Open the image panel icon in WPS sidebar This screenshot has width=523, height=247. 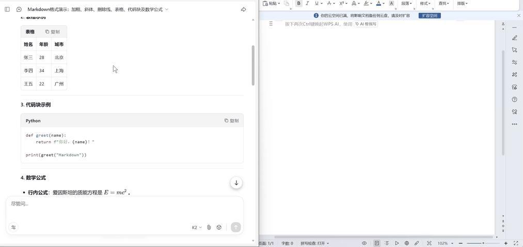pyautogui.click(x=514, y=87)
